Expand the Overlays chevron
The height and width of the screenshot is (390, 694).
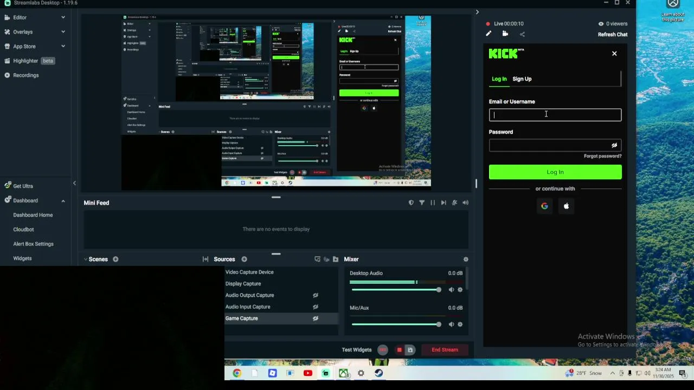(x=63, y=32)
